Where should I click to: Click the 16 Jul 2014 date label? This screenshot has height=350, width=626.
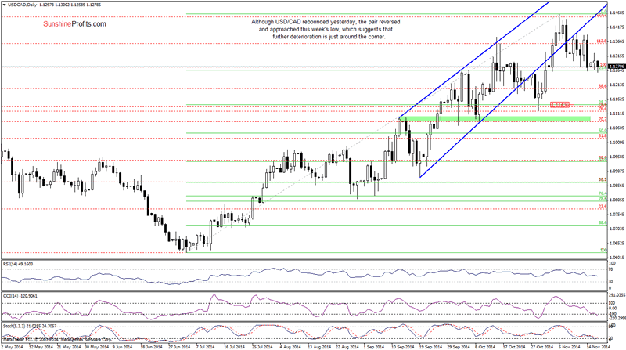tap(235, 347)
